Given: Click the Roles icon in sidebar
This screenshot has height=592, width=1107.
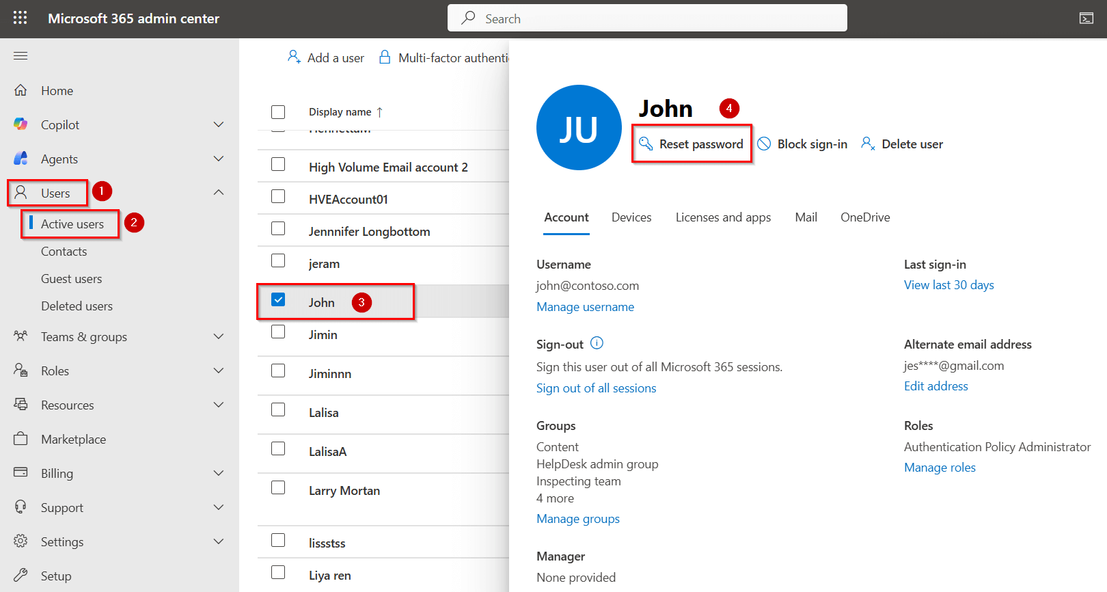Looking at the screenshot, I should click(x=20, y=371).
